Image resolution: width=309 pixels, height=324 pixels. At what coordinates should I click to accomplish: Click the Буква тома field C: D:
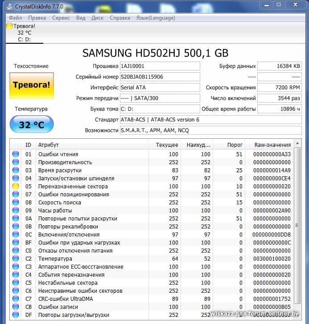click(x=160, y=109)
